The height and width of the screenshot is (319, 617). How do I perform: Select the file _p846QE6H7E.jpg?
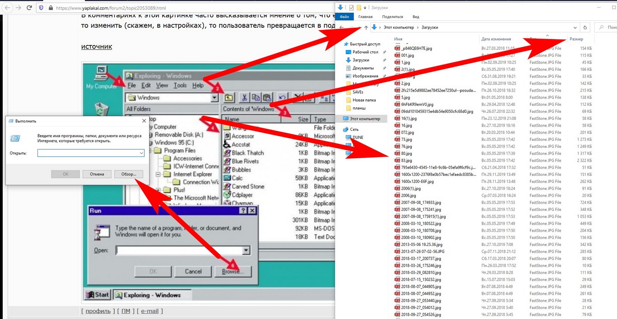click(416, 48)
